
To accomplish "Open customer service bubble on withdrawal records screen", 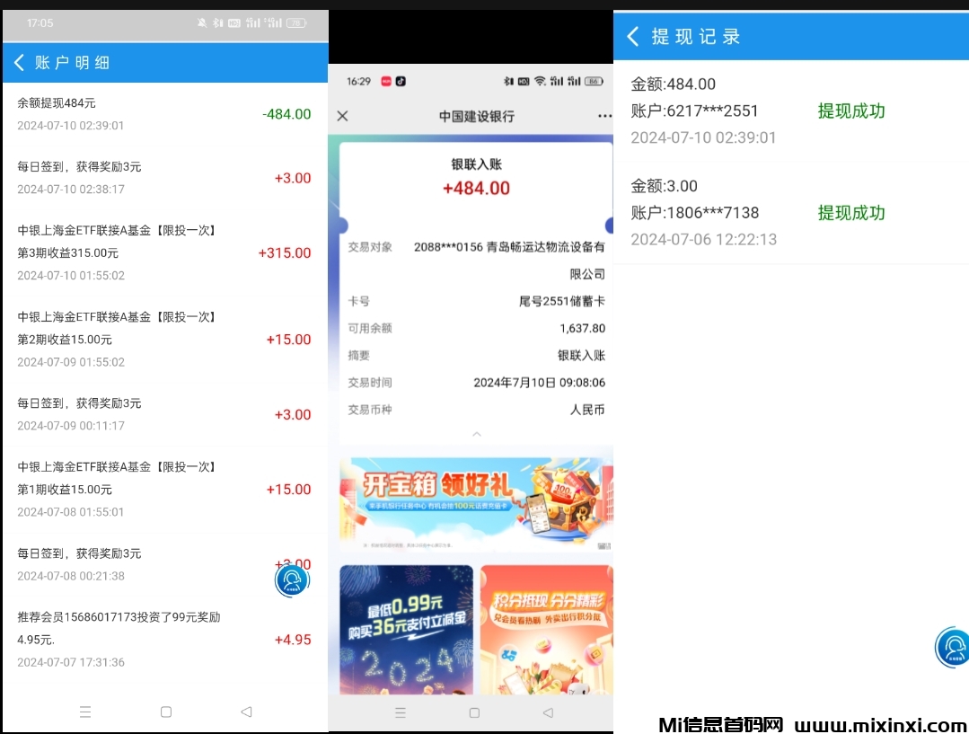I will click(x=952, y=647).
